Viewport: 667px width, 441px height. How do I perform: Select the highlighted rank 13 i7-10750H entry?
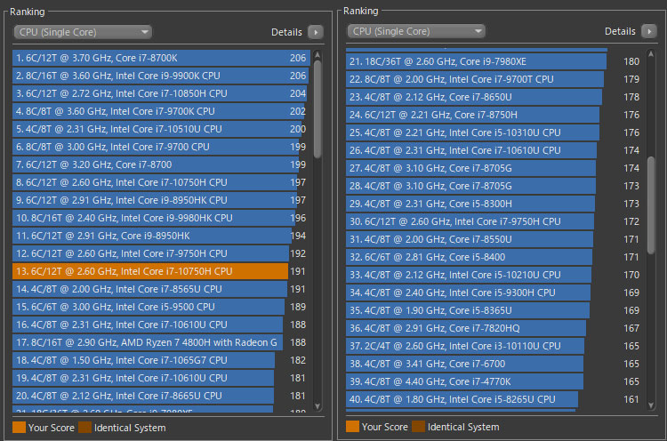click(149, 271)
